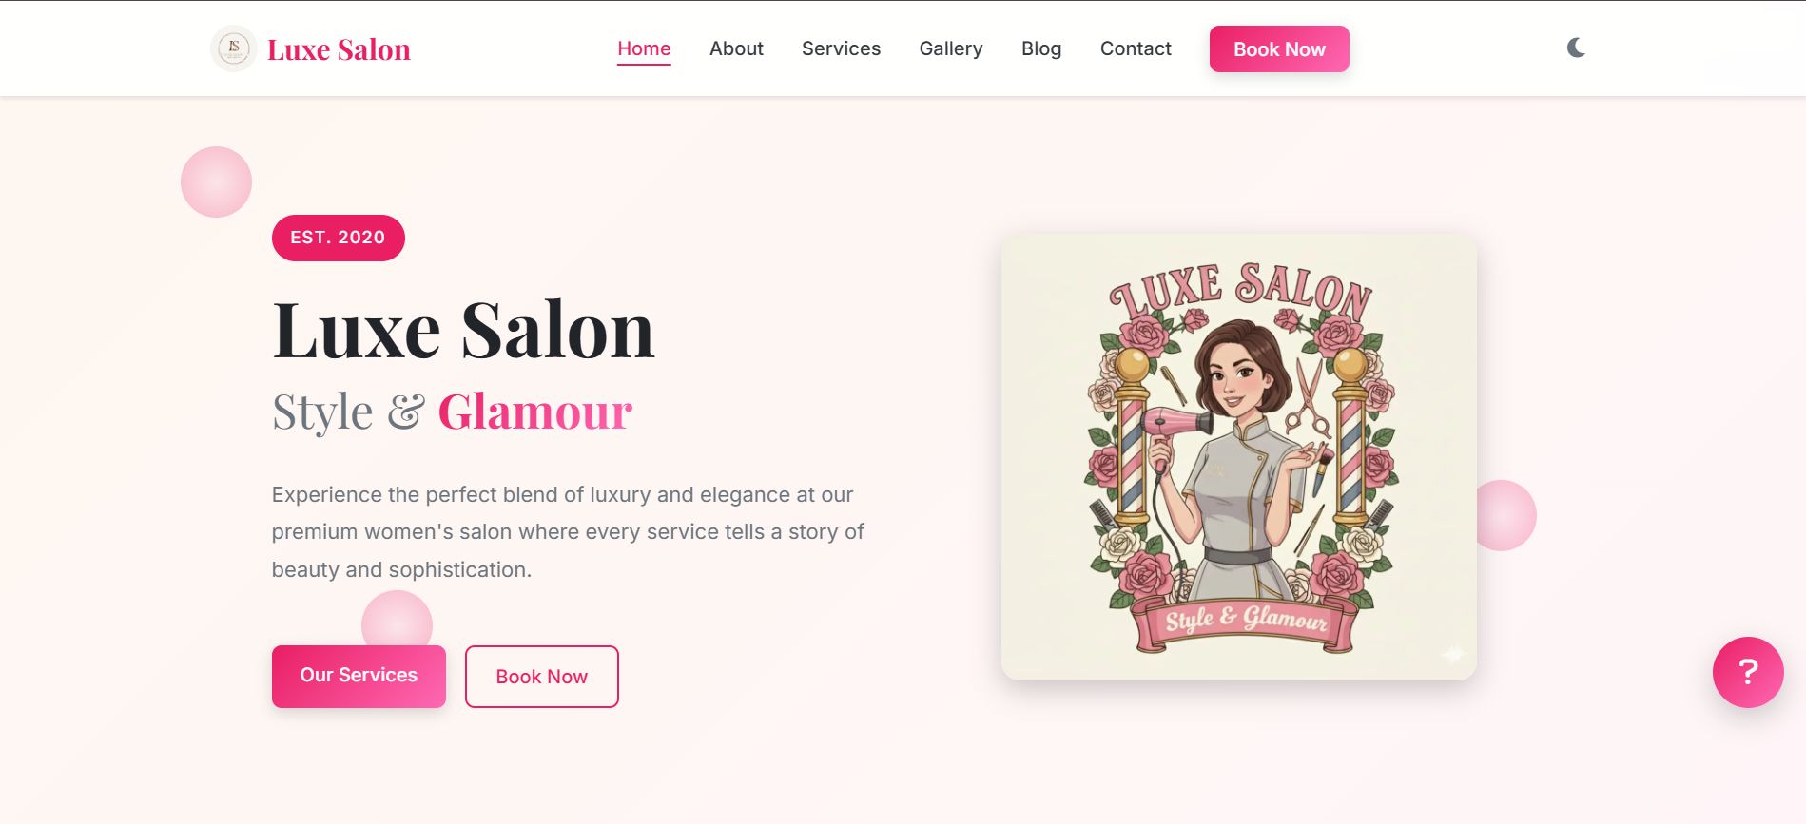Click the EST. 2020 badge
The height and width of the screenshot is (824, 1806).
tap(338, 238)
